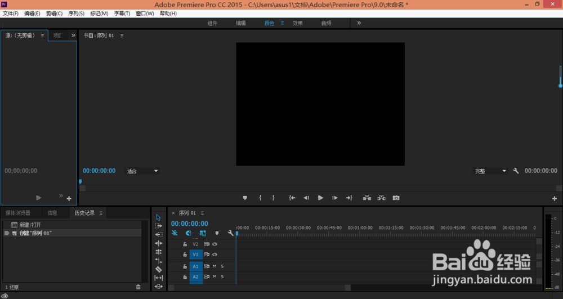This screenshot has width=563, height=299.
Task: Open 颜色 workspace menu icon
Action: pos(282,23)
